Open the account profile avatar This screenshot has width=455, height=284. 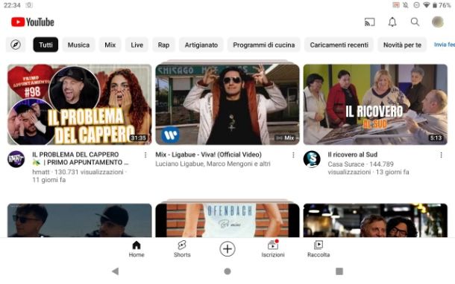[438, 22]
